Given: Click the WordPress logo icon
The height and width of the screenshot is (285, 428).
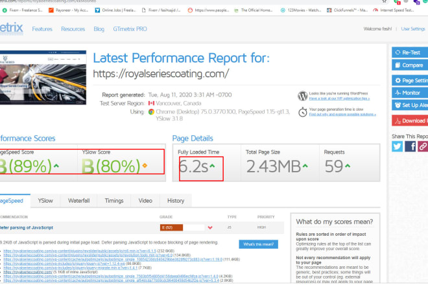Looking at the screenshot, I should click(x=302, y=96).
